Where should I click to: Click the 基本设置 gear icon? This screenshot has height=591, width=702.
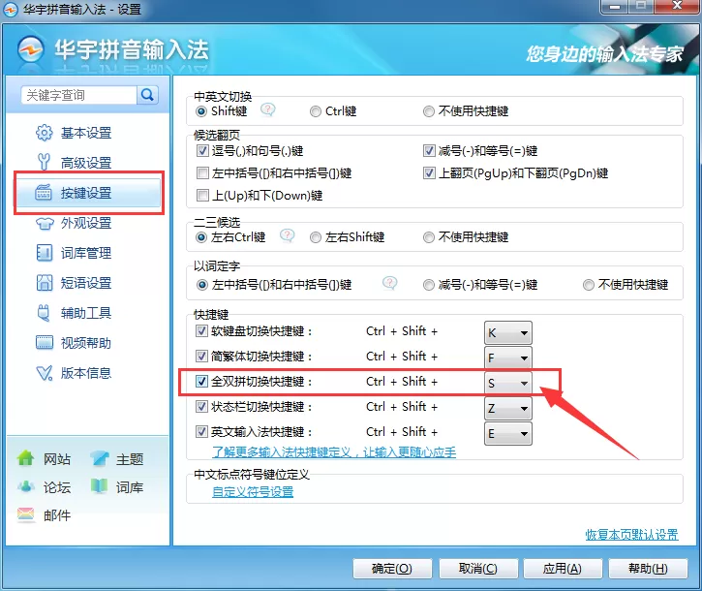point(44,133)
